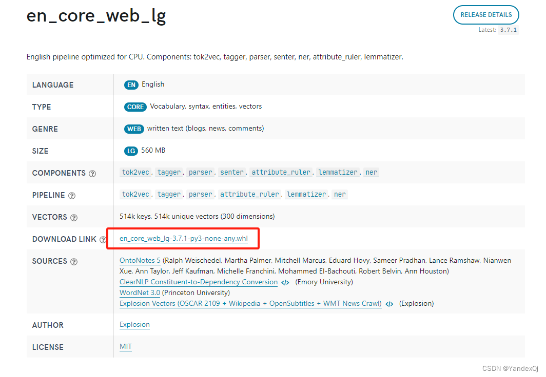Click the TYPE row label
Viewport: 546px width, 377px height.
pos(42,107)
